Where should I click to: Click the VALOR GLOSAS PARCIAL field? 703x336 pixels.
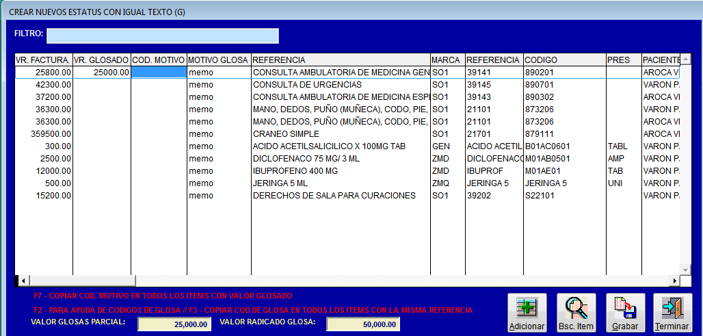click(x=174, y=324)
